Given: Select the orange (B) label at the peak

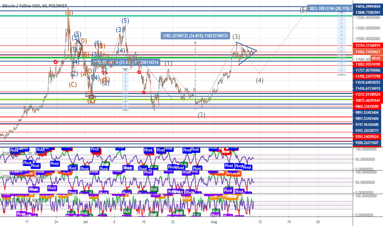Looking at the screenshot, I should point(69,12).
